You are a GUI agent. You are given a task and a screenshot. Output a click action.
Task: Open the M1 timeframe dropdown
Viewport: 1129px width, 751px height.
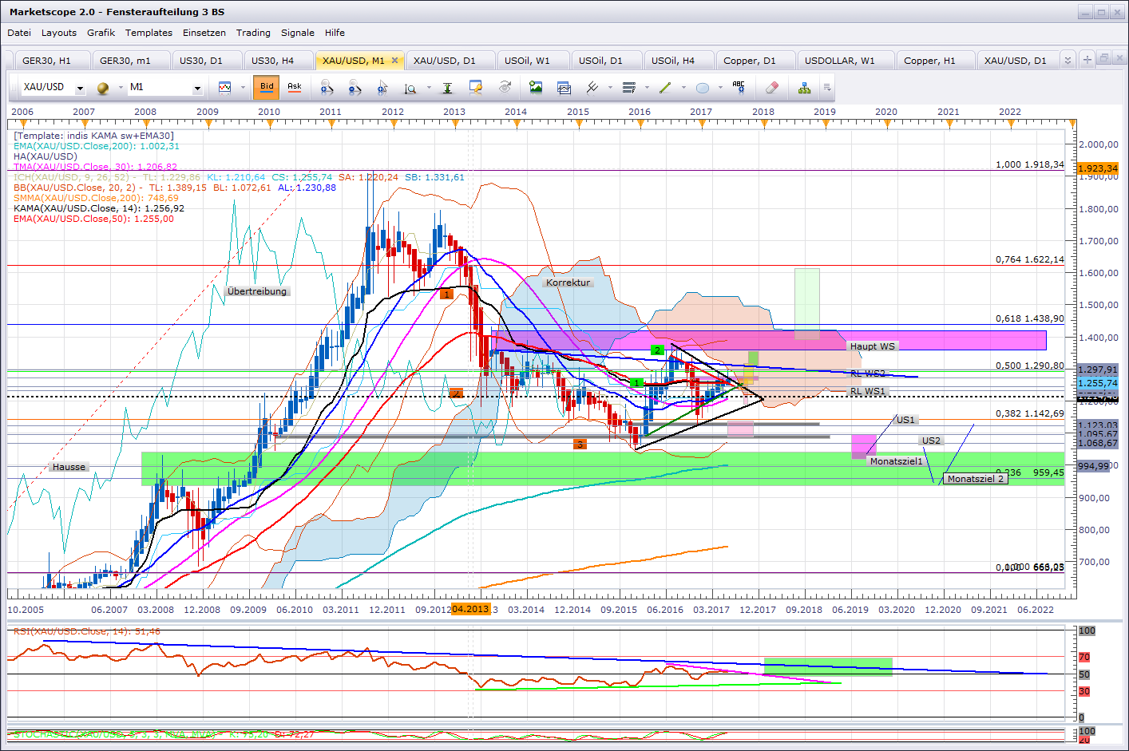pos(197,88)
